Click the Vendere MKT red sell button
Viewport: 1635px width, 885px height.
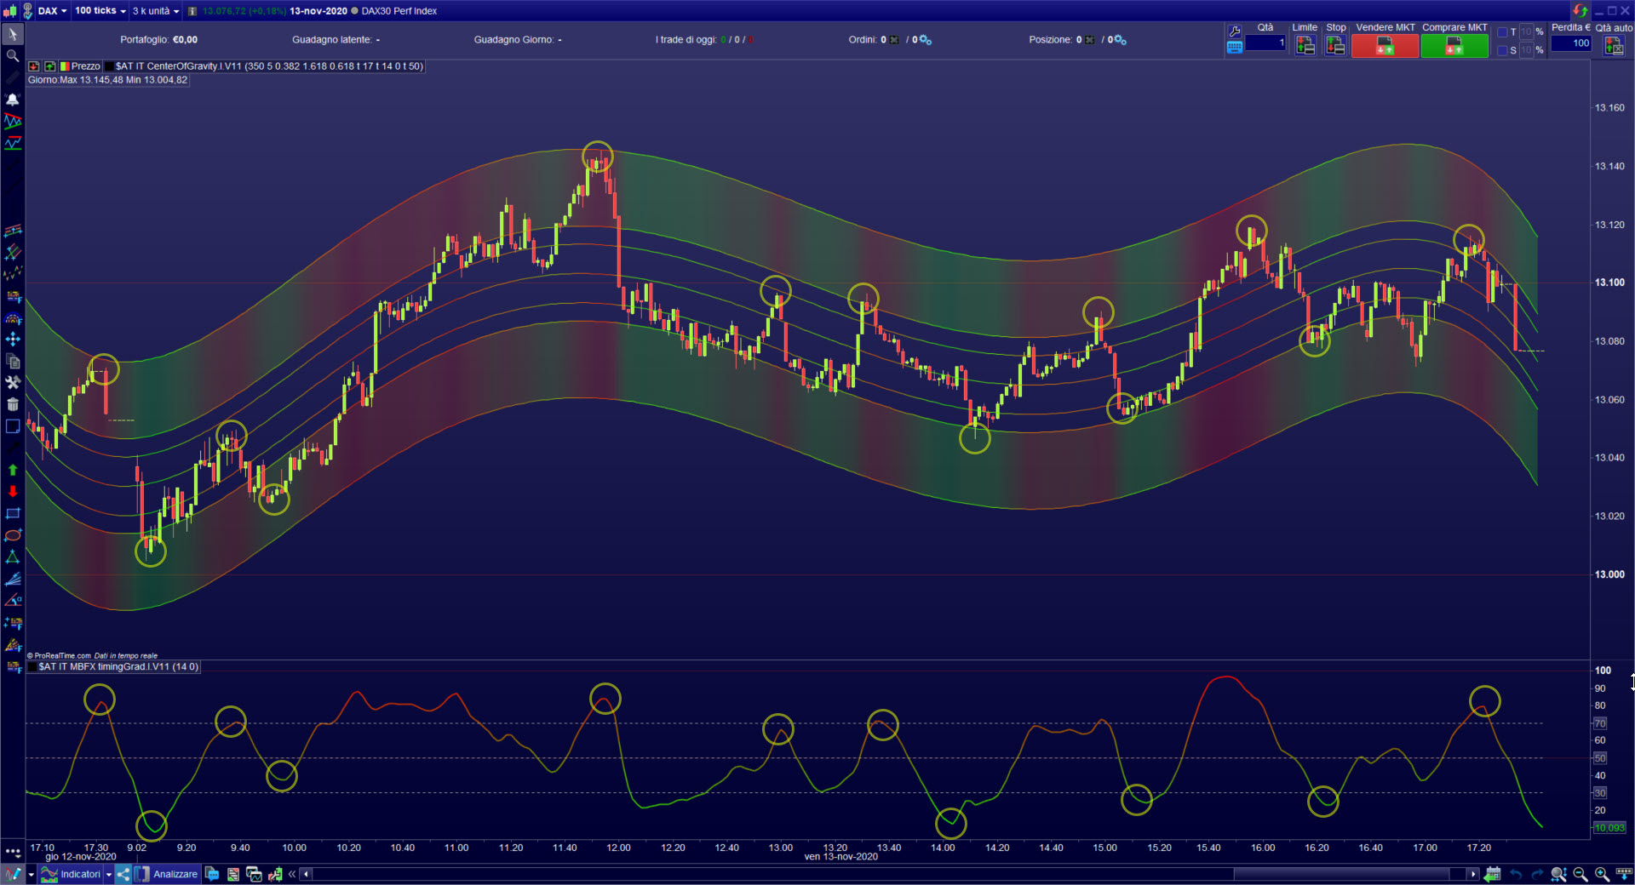(x=1385, y=47)
